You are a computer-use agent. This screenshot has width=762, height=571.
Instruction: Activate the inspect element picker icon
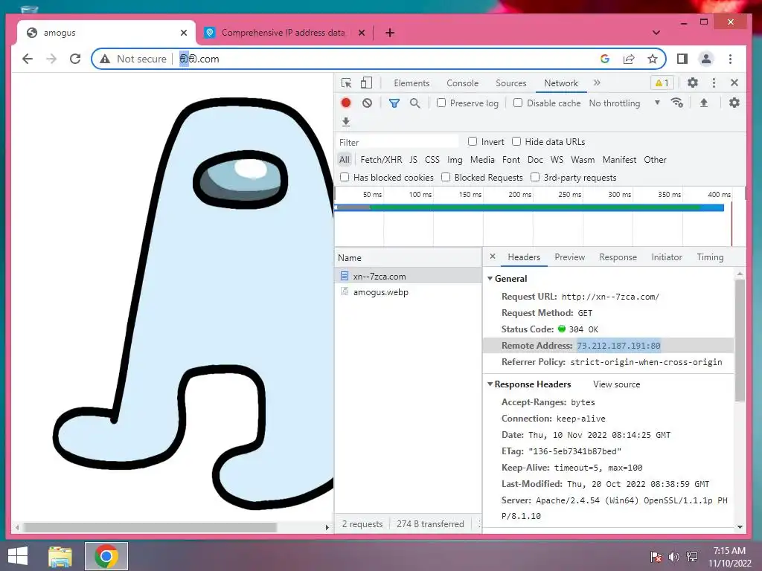[x=347, y=83]
